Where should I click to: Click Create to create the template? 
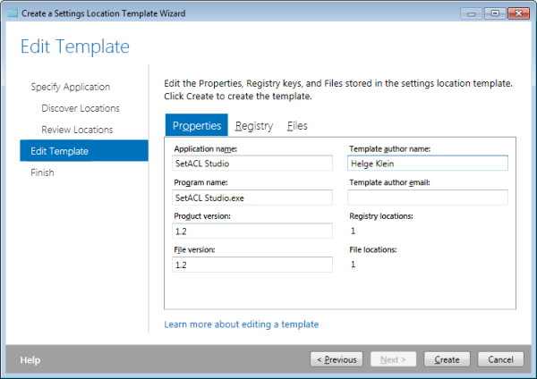[x=447, y=359]
